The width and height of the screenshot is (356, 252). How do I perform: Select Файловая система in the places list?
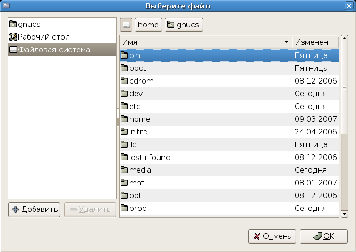pyautogui.click(x=54, y=50)
